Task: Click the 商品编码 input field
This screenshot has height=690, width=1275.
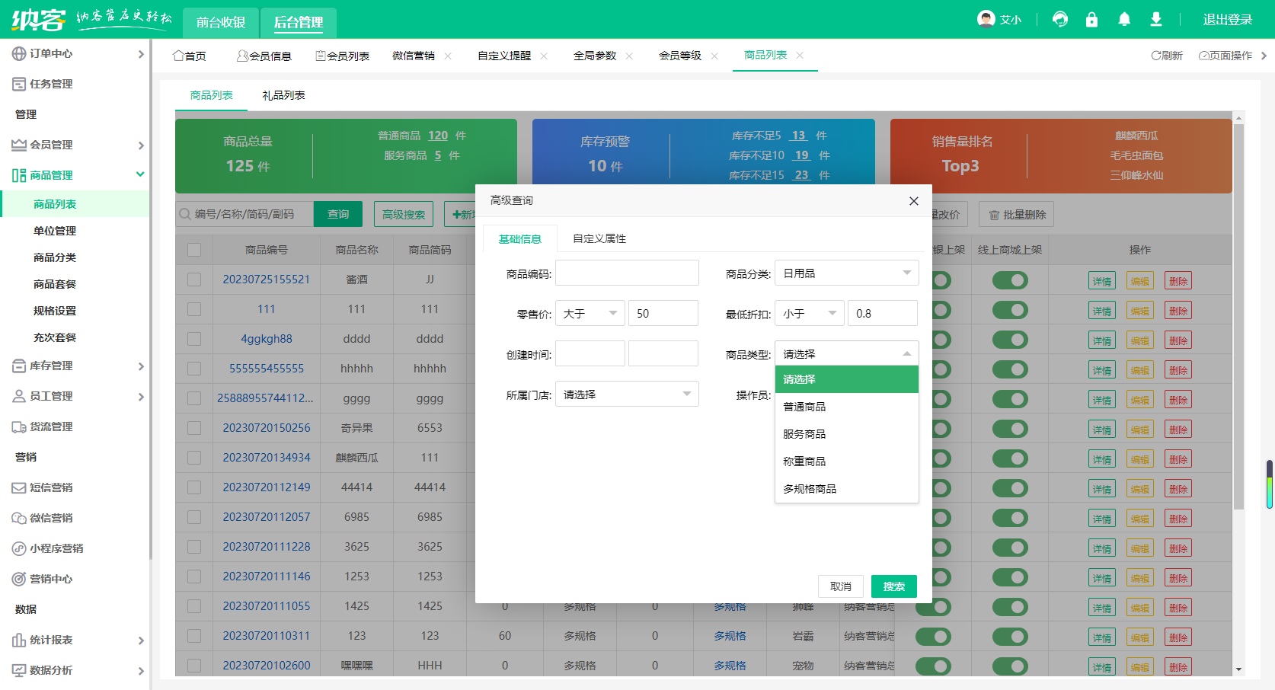Action: pyautogui.click(x=627, y=273)
